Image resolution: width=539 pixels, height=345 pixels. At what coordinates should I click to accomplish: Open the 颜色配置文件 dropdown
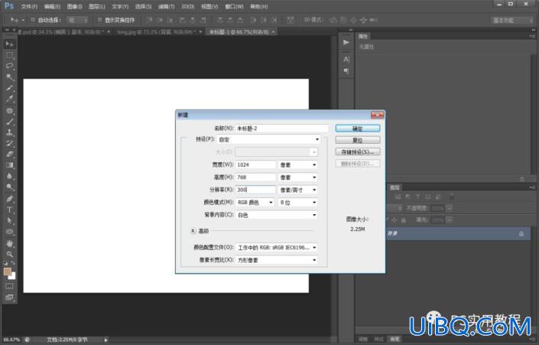click(276, 247)
